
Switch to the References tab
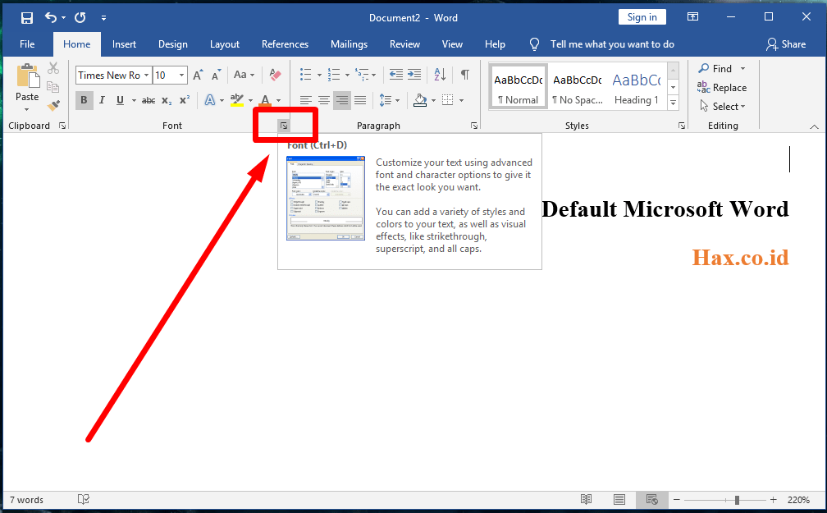coord(285,44)
